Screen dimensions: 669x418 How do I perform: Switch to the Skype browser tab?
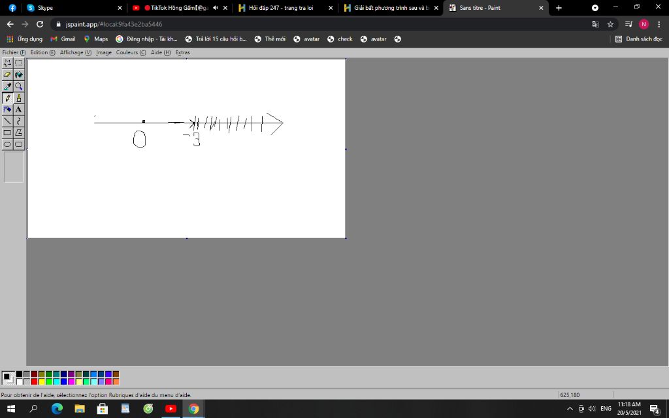point(74,8)
